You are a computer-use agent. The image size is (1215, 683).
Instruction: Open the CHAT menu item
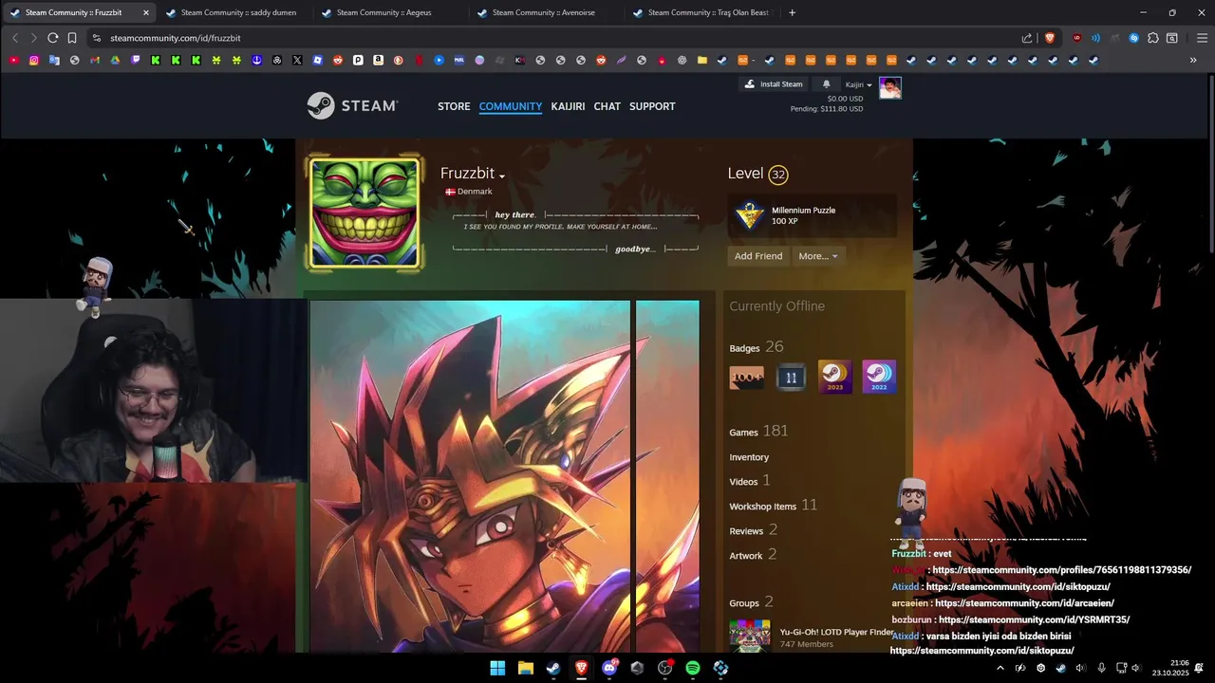coord(607,106)
